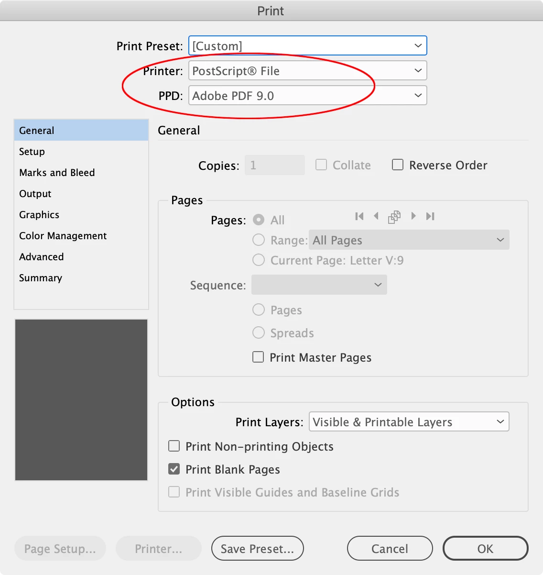The height and width of the screenshot is (575, 543).
Task: Cancel the Print dialog
Action: [390, 549]
